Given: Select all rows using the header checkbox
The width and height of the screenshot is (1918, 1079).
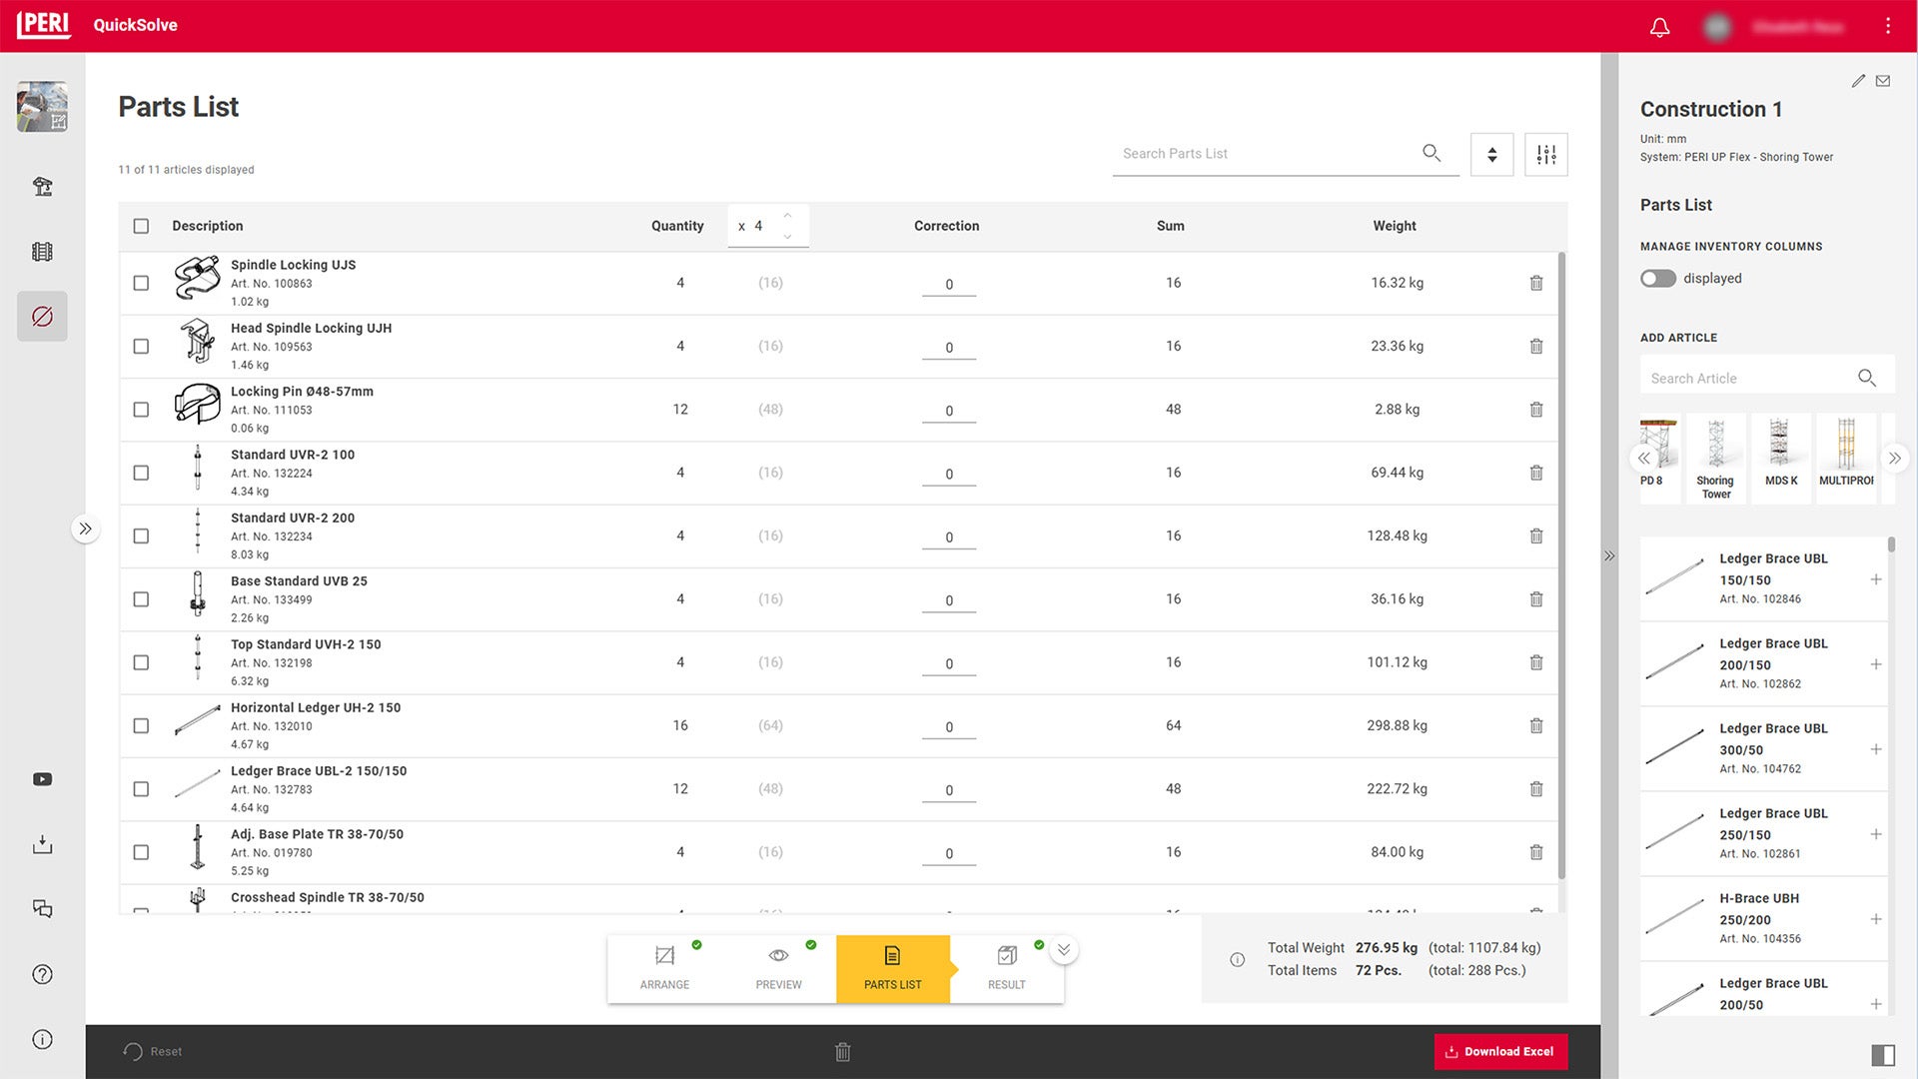Looking at the screenshot, I should 141,226.
